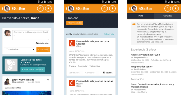Tap notifications bell in Empleos screen header
The height and width of the screenshot is (95, 181).
[x=112, y=8]
